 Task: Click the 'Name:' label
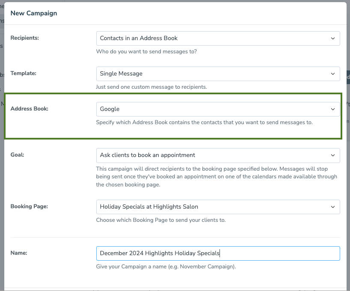(19, 253)
